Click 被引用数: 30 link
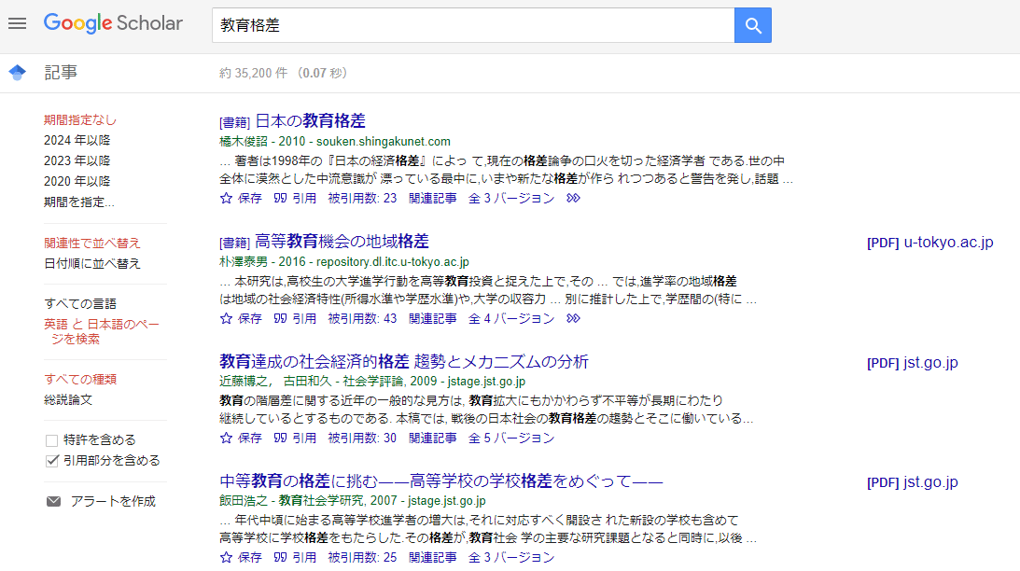Viewport: 1020px width, 571px height. (x=362, y=439)
